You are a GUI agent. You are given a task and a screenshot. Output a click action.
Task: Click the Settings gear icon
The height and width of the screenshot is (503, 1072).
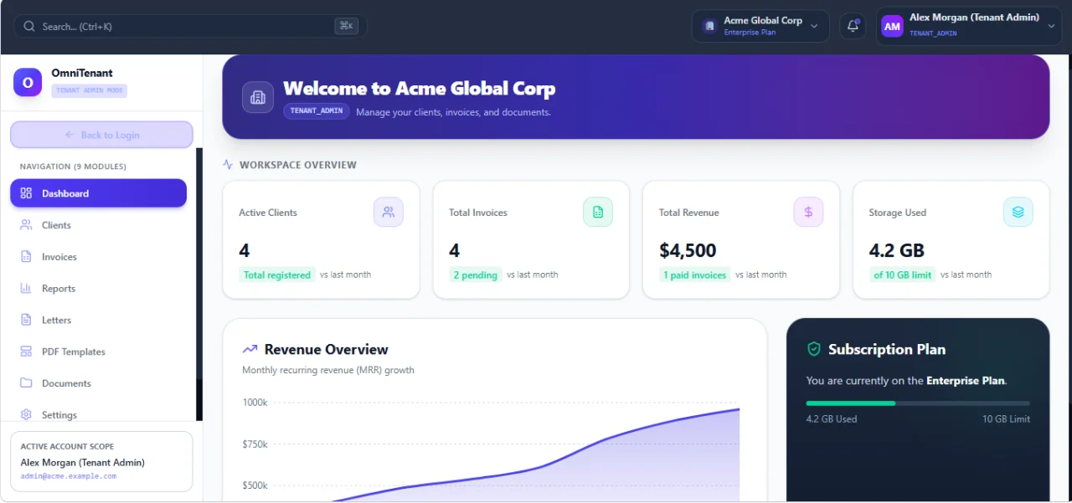(26, 414)
